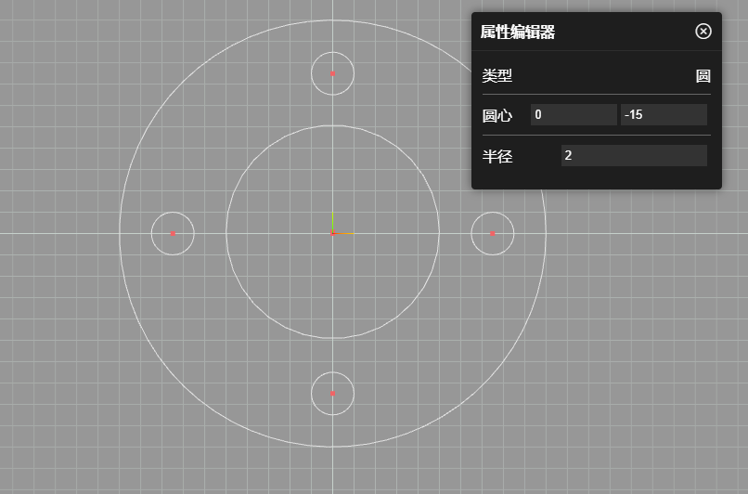Select the red center point of bottom small circle
The height and width of the screenshot is (494, 748).
click(332, 394)
